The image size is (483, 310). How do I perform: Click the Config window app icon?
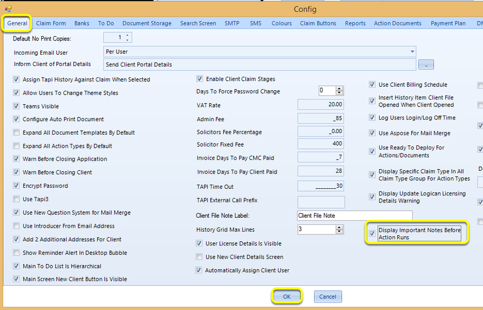8,9
